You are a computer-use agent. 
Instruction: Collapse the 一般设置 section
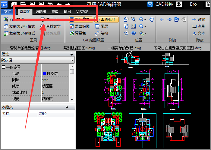tap(3, 67)
